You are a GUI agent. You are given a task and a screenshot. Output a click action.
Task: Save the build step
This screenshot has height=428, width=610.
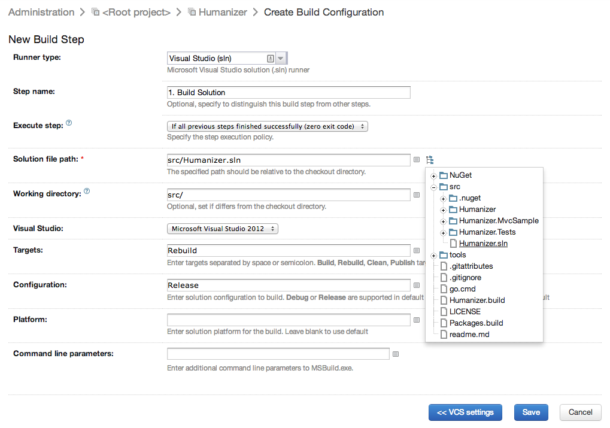pyautogui.click(x=531, y=412)
